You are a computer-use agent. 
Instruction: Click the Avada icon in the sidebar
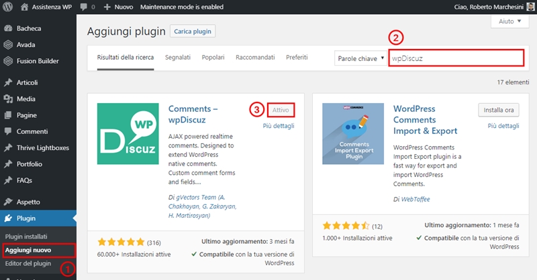pos(8,45)
